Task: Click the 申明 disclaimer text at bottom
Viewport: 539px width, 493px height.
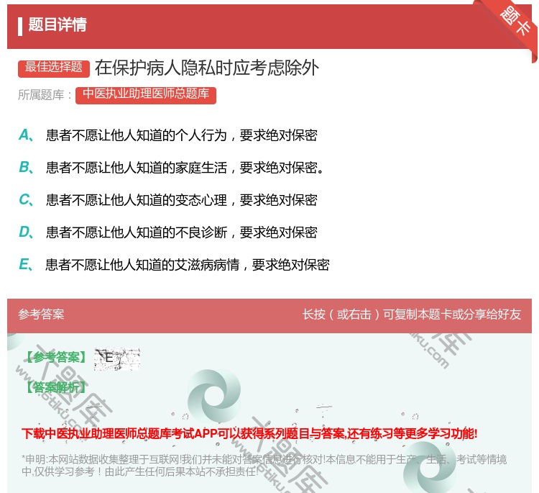Action: pyautogui.click(x=264, y=465)
